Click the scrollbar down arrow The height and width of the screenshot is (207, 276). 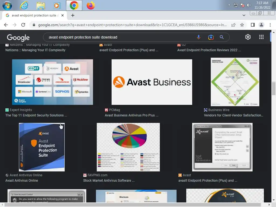[x=274, y=200]
